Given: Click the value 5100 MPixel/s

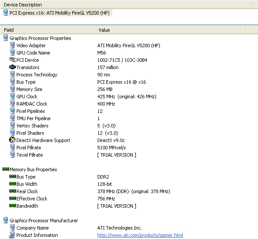Looking at the screenshot, I should (111, 148).
